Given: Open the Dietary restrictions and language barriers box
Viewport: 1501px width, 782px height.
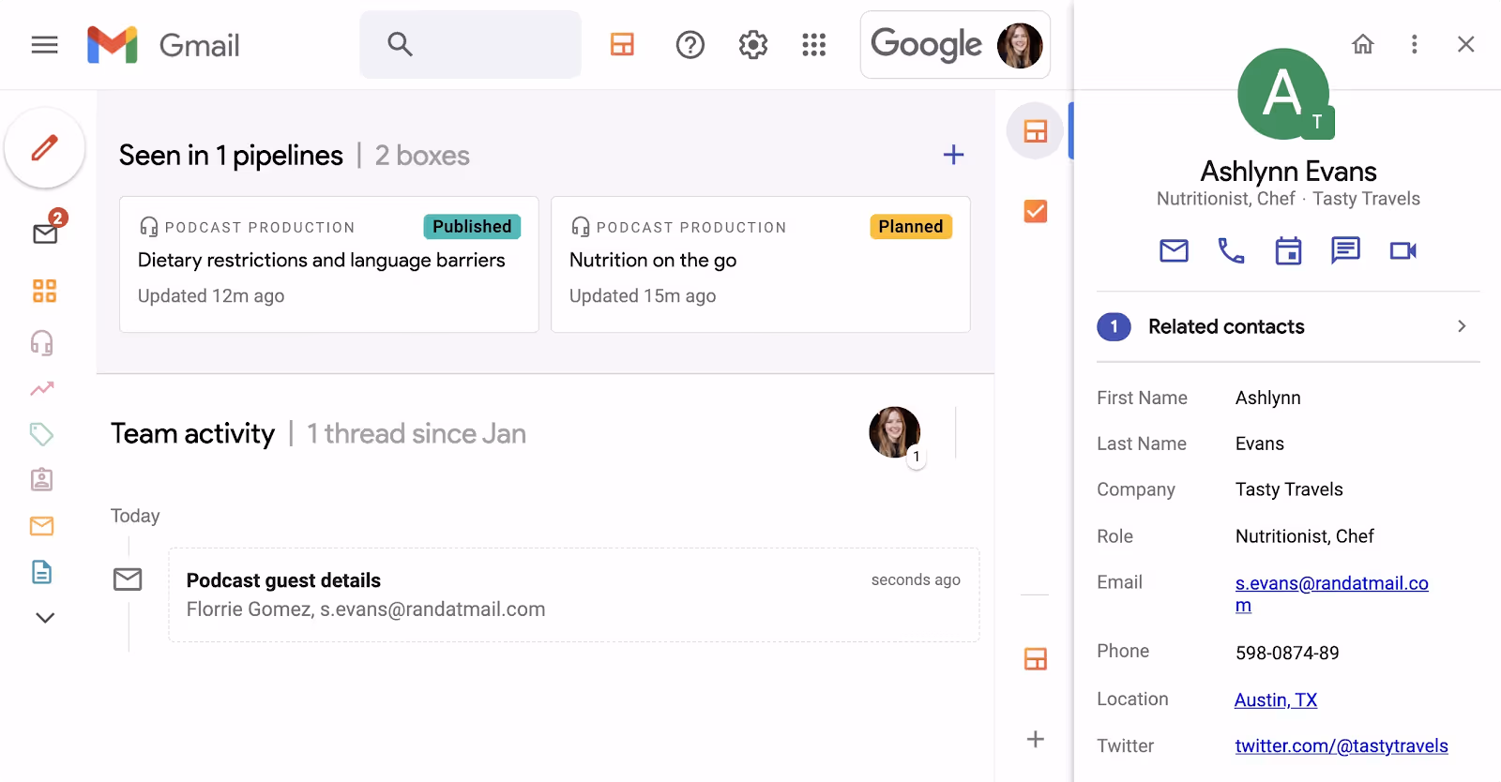Looking at the screenshot, I should [329, 264].
